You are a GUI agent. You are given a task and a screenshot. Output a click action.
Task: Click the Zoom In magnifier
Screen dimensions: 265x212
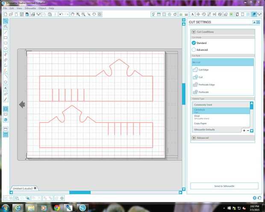(78, 15)
